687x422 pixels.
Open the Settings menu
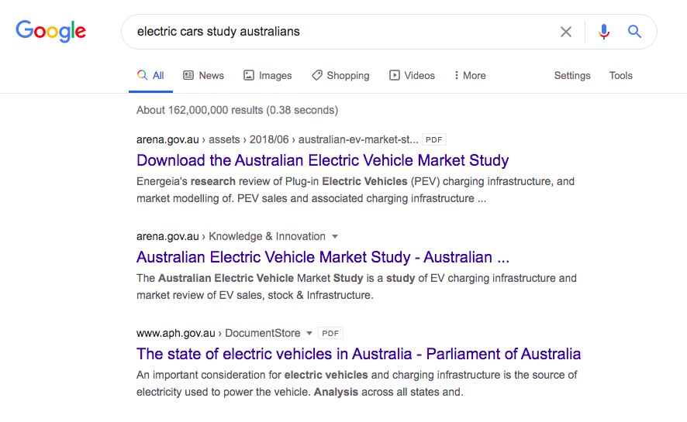[x=572, y=75]
